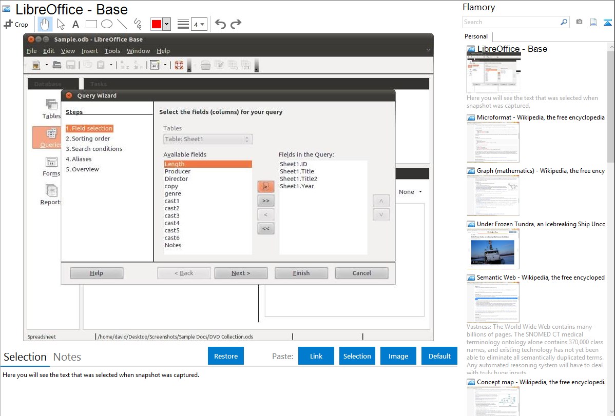Image resolution: width=615 pixels, height=416 pixels.
Task: Open the Notes tab
Action: point(67,357)
